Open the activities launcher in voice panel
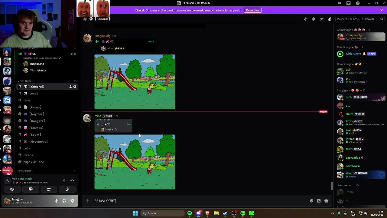The image size is (387, 218). [49, 189]
